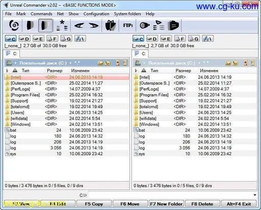Open command line history dropdown arrow
The height and width of the screenshot is (210, 261).
pos(255,195)
